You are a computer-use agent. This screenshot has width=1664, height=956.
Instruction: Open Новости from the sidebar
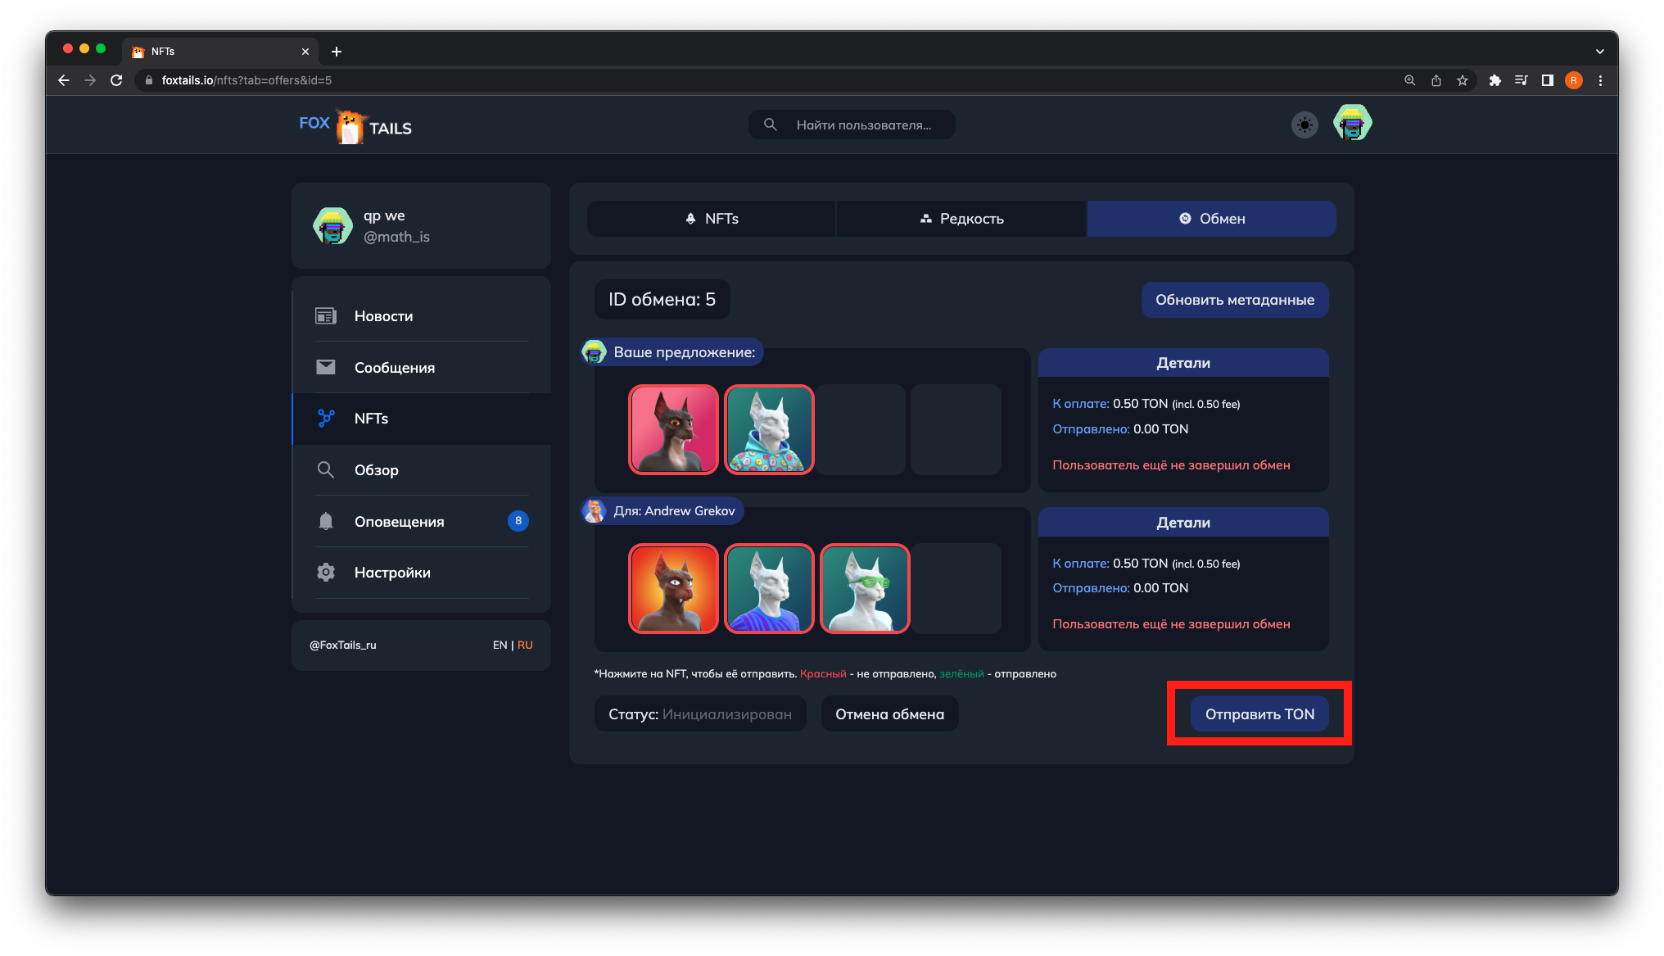tap(383, 316)
